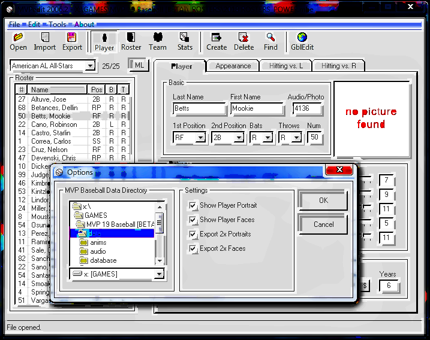This screenshot has height=340, width=430.
Task: Sort roster by # column header
Action: click(x=21, y=90)
